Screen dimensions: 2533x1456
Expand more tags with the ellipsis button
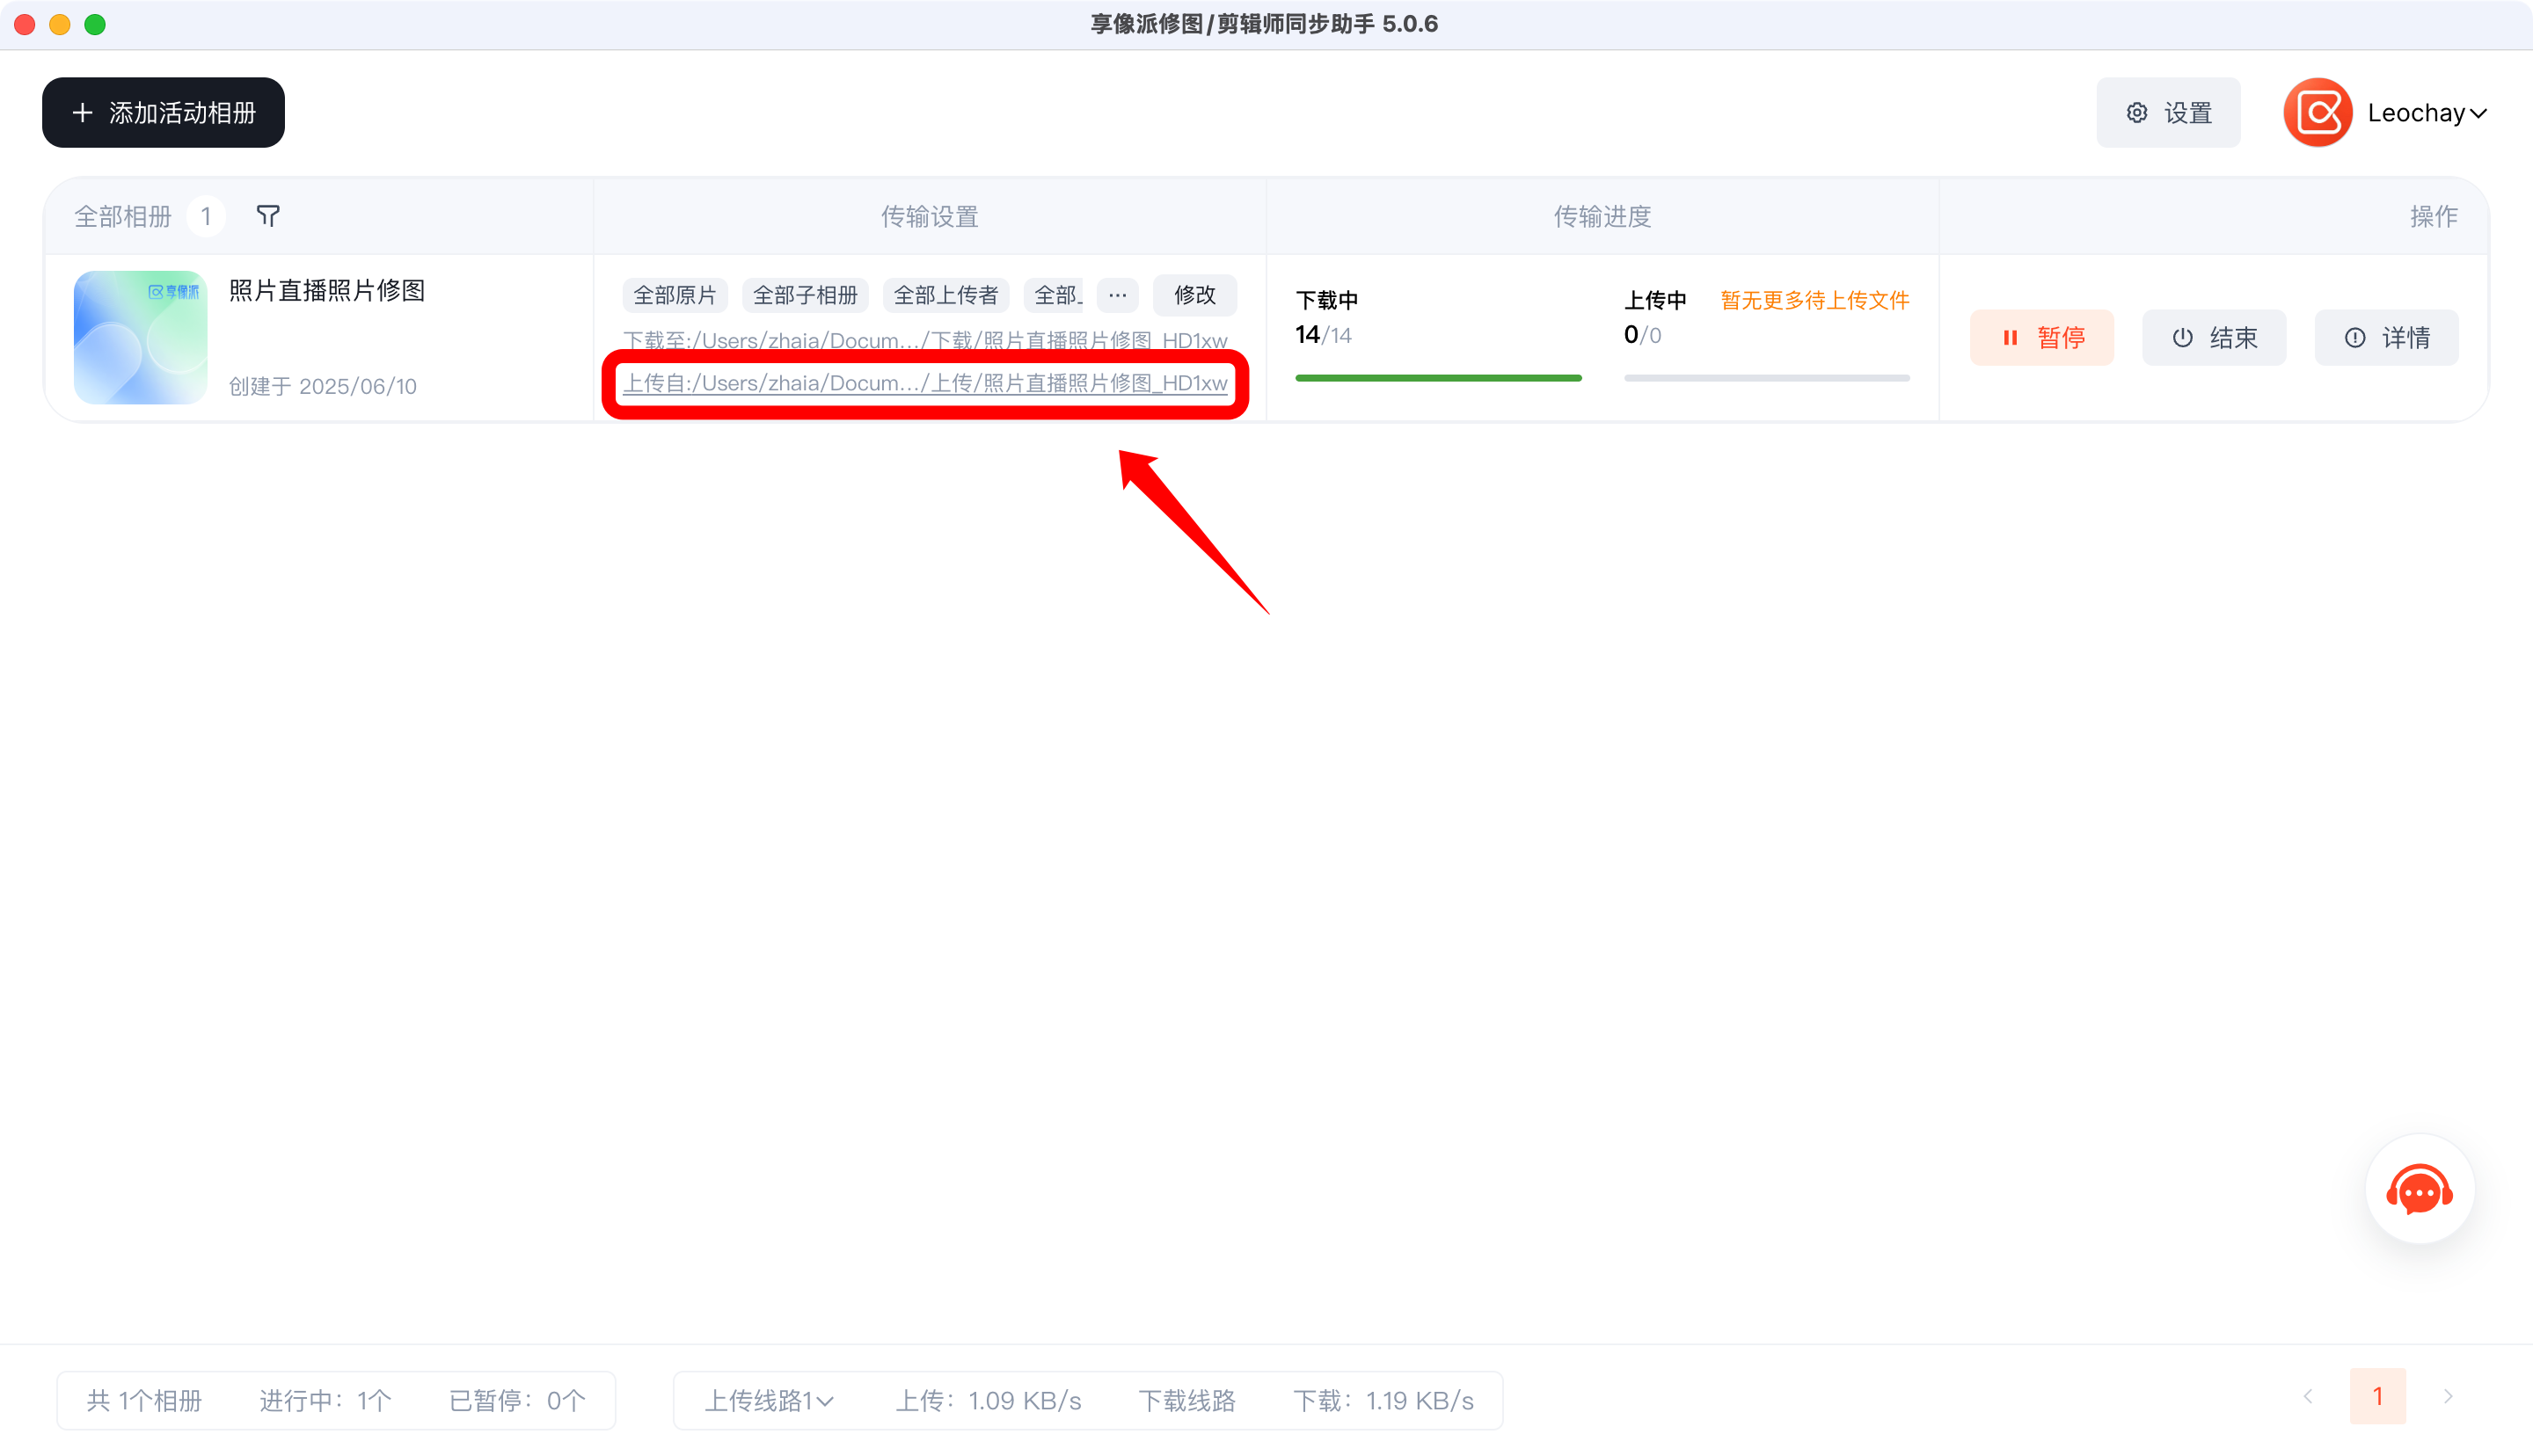click(1118, 295)
